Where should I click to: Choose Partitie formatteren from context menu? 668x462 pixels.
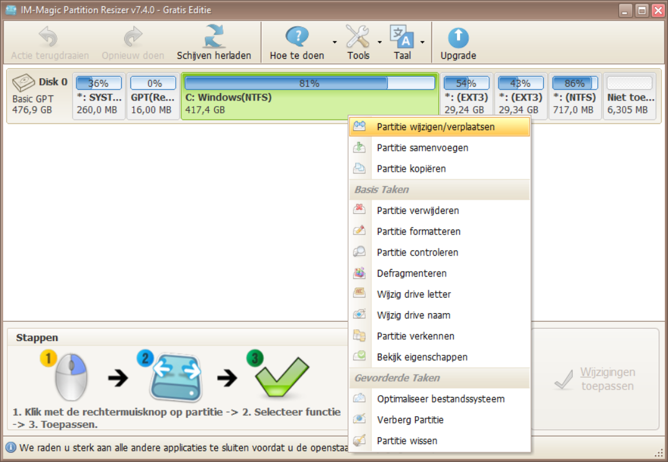pyautogui.click(x=418, y=231)
